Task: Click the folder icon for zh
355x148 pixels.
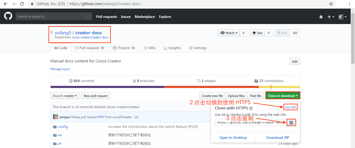Action: coord(55,144)
